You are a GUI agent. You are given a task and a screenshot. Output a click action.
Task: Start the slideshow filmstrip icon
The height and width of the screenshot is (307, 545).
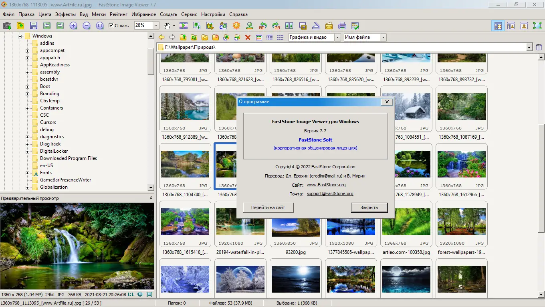[x=184, y=26]
